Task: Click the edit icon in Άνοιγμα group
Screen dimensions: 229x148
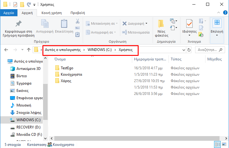Action: point(201,28)
